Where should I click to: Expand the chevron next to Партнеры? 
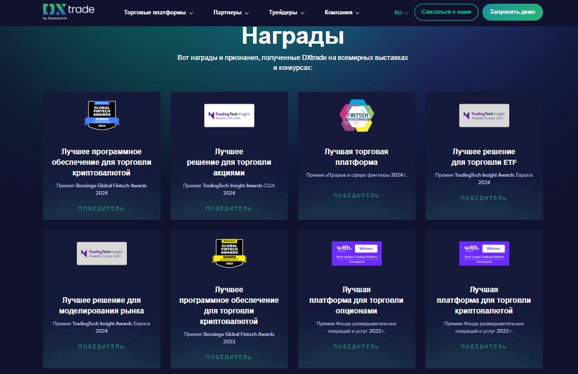(x=247, y=13)
